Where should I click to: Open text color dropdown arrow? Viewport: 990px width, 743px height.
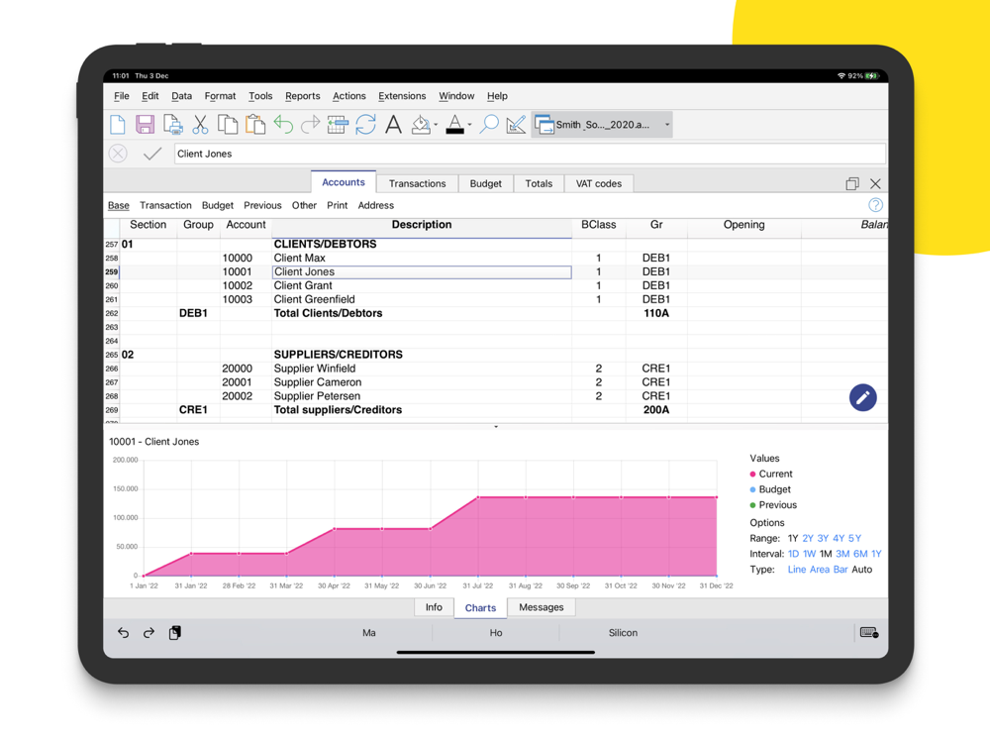(x=469, y=125)
